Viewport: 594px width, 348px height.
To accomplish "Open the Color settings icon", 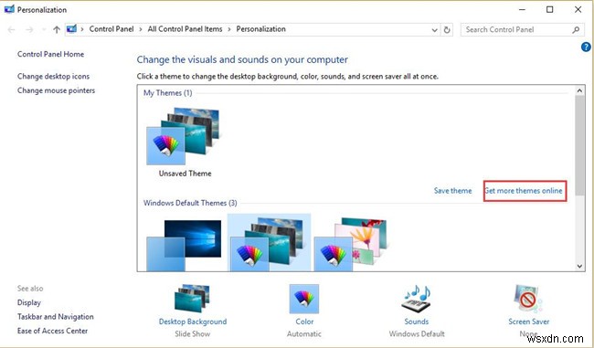I will pyautogui.click(x=304, y=300).
